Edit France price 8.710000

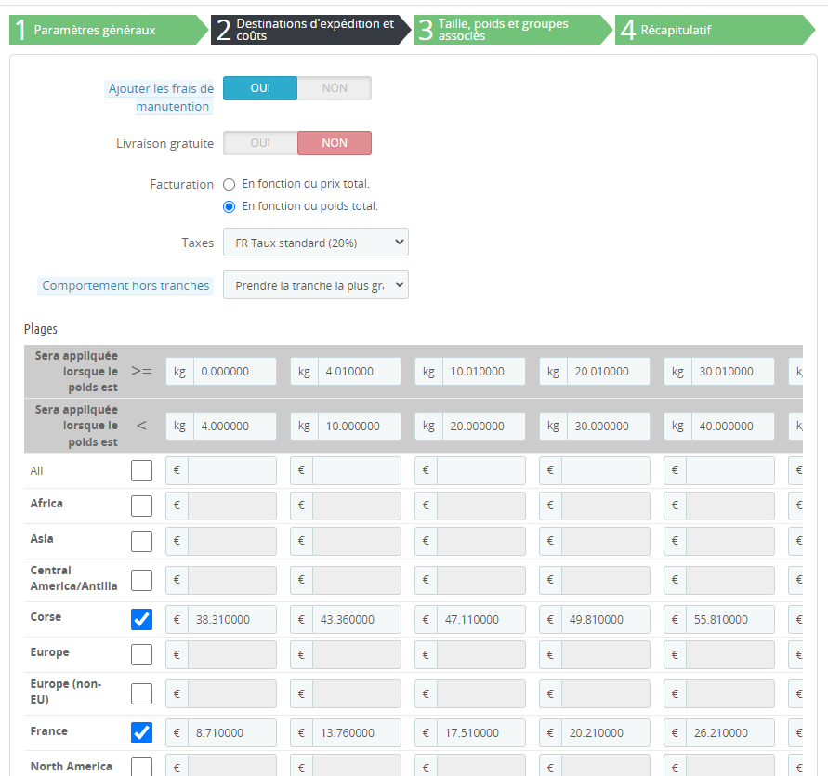pyautogui.click(x=232, y=733)
